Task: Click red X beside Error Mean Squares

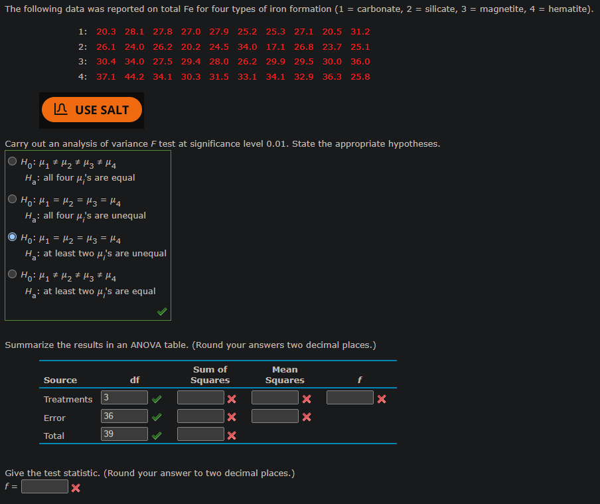Action: click(307, 417)
